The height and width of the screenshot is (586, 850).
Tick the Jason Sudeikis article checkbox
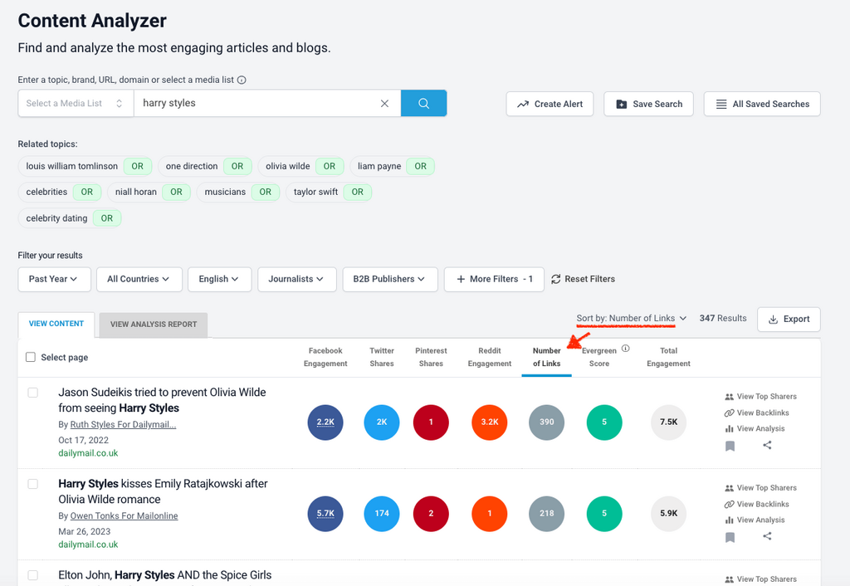pyautogui.click(x=33, y=393)
